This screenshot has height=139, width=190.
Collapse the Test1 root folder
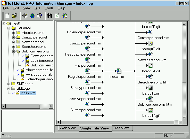coord(4,24)
